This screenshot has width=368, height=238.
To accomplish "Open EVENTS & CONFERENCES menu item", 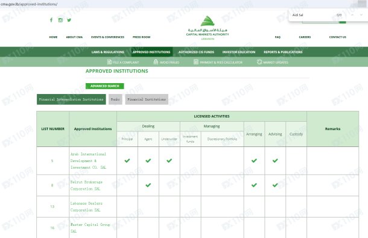I will coord(108,37).
